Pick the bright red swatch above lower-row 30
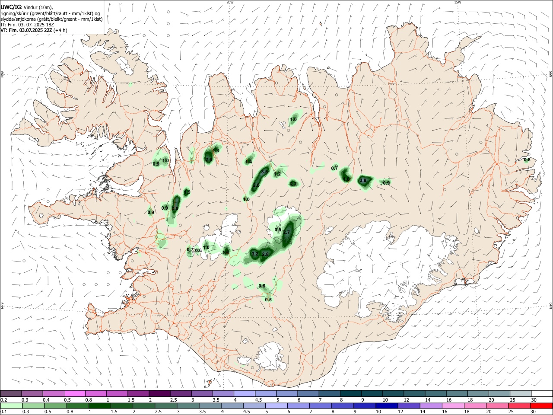 [x=541, y=405]
